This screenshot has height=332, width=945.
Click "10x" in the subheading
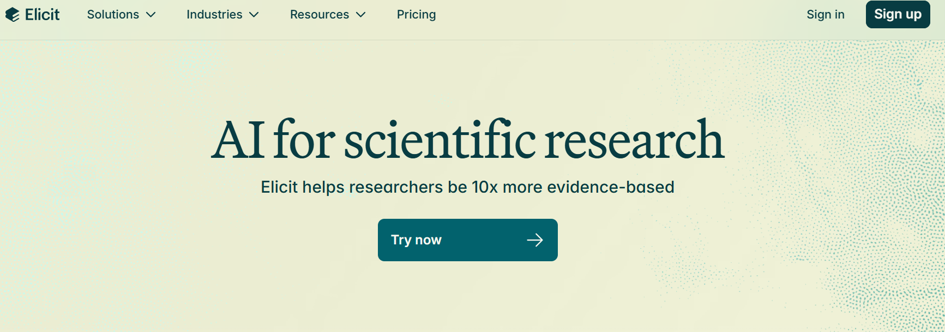[x=485, y=187]
